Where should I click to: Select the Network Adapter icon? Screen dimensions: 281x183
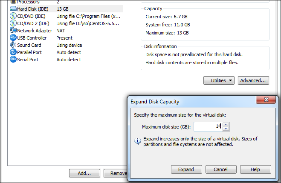coord(13,31)
